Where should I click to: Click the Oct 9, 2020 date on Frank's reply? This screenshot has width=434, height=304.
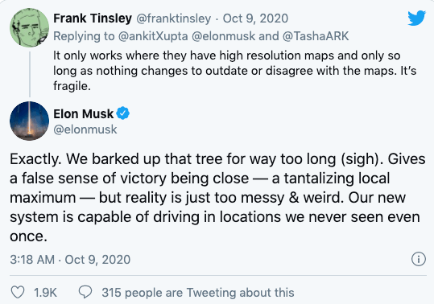coord(255,18)
